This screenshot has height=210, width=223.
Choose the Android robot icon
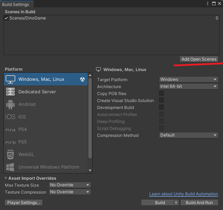tap(10, 104)
